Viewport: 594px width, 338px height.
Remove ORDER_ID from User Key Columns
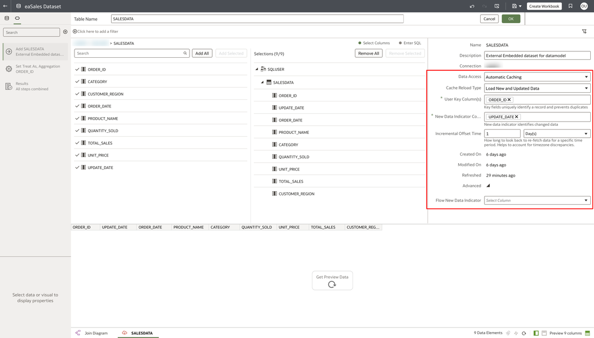click(510, 100)
